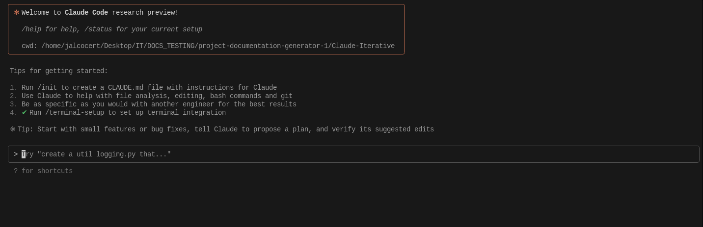The image size is (703, 227).
Task: Click 'Tips for getting started:' heading
Action: tap(59, 71)
